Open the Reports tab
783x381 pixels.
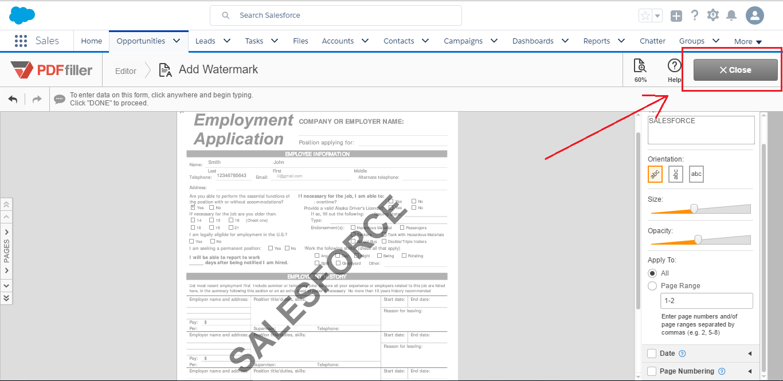click(597, 41)
